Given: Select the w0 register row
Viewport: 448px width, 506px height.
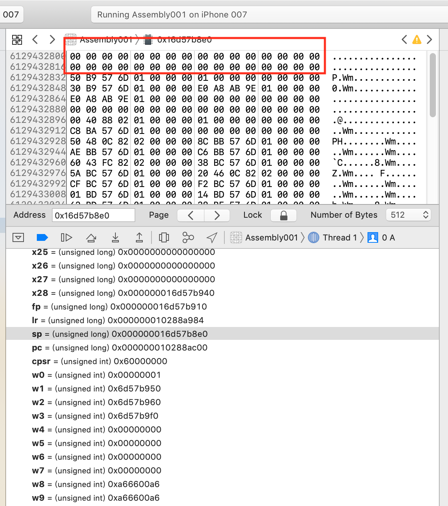Looking at the screenshot, I should tap(222, 375).
